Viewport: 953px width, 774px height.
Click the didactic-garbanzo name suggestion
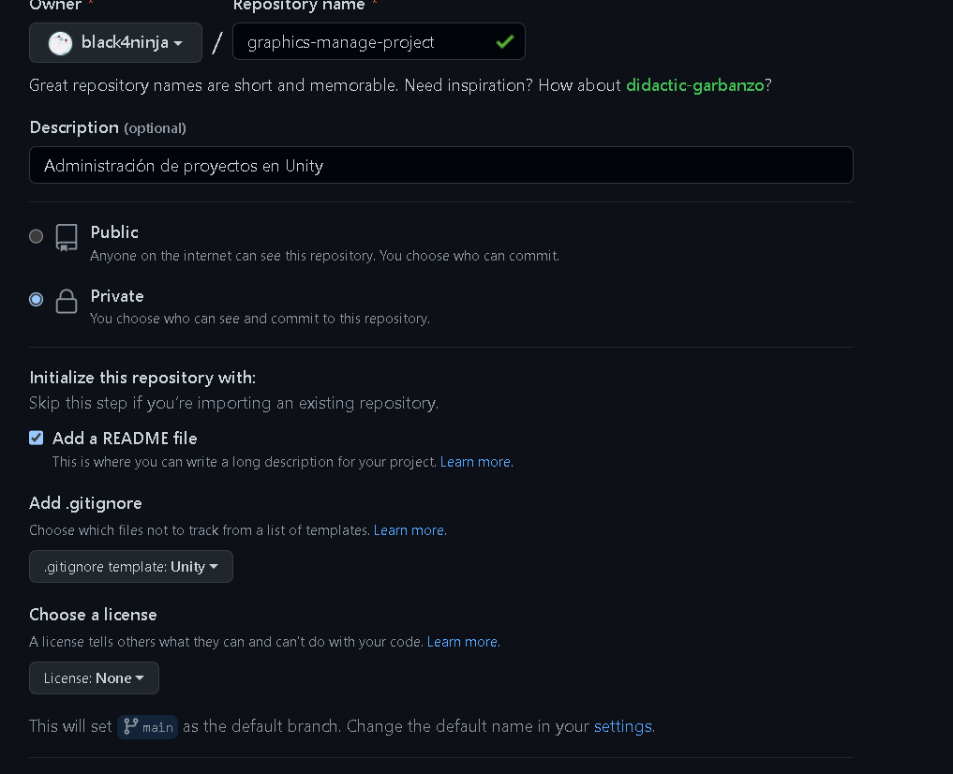click(694, 85)
